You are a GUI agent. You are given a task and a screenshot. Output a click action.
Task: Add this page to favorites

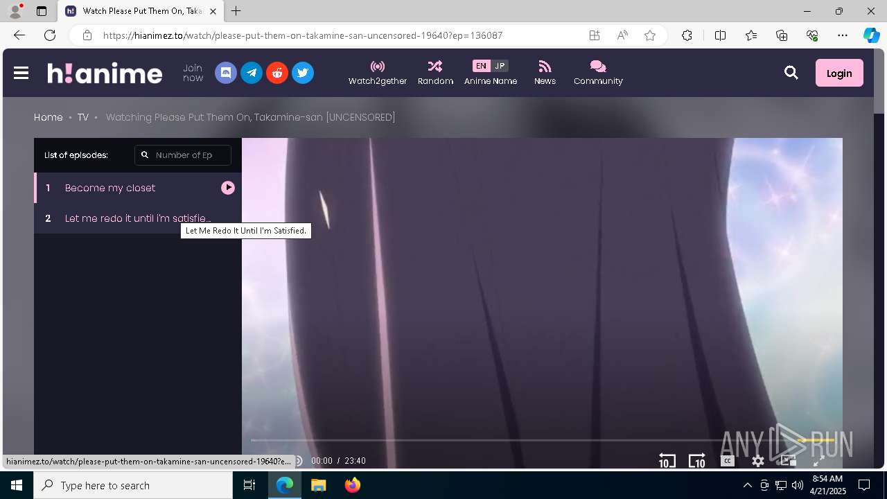650,35
